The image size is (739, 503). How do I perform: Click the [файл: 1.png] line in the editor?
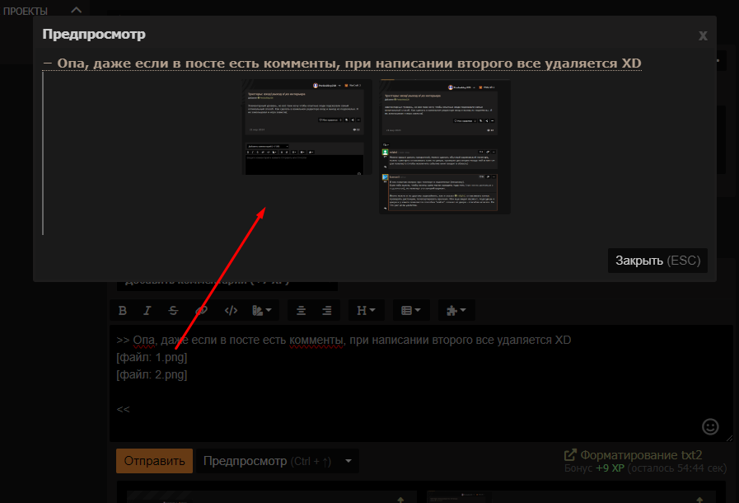[x=152, y=358]
